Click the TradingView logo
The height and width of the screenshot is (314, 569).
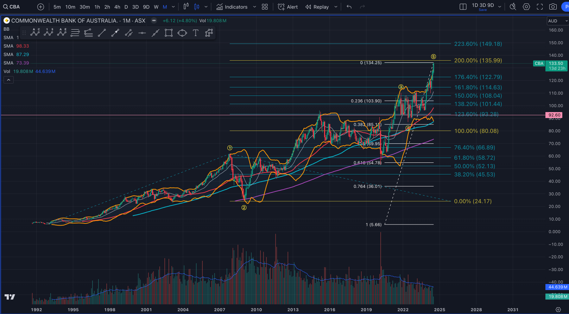(10, 297)
